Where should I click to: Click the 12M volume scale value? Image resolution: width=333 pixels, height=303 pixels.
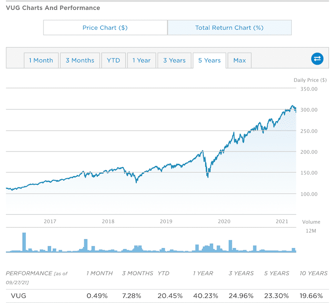[311, 231]
